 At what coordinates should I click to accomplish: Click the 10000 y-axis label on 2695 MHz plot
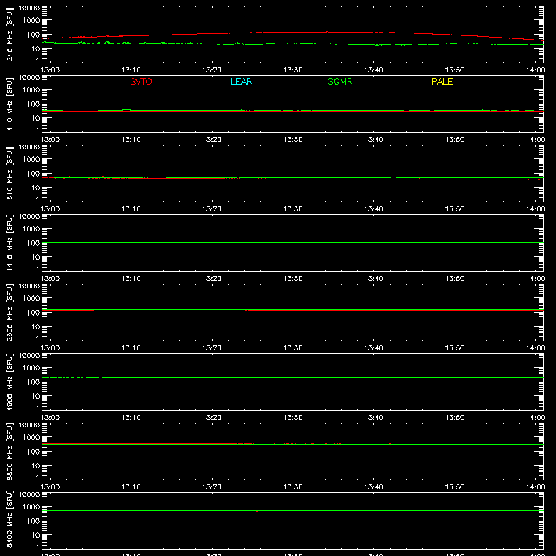(29, 286)
